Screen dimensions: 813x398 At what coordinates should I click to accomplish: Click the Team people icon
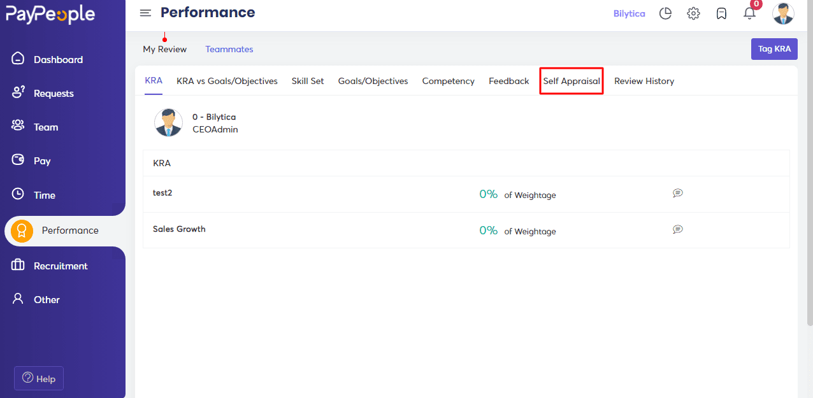(18, 126)
